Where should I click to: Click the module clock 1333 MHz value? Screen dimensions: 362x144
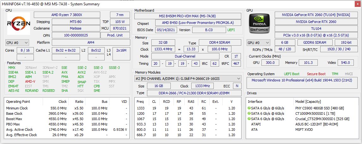[202, 86]
